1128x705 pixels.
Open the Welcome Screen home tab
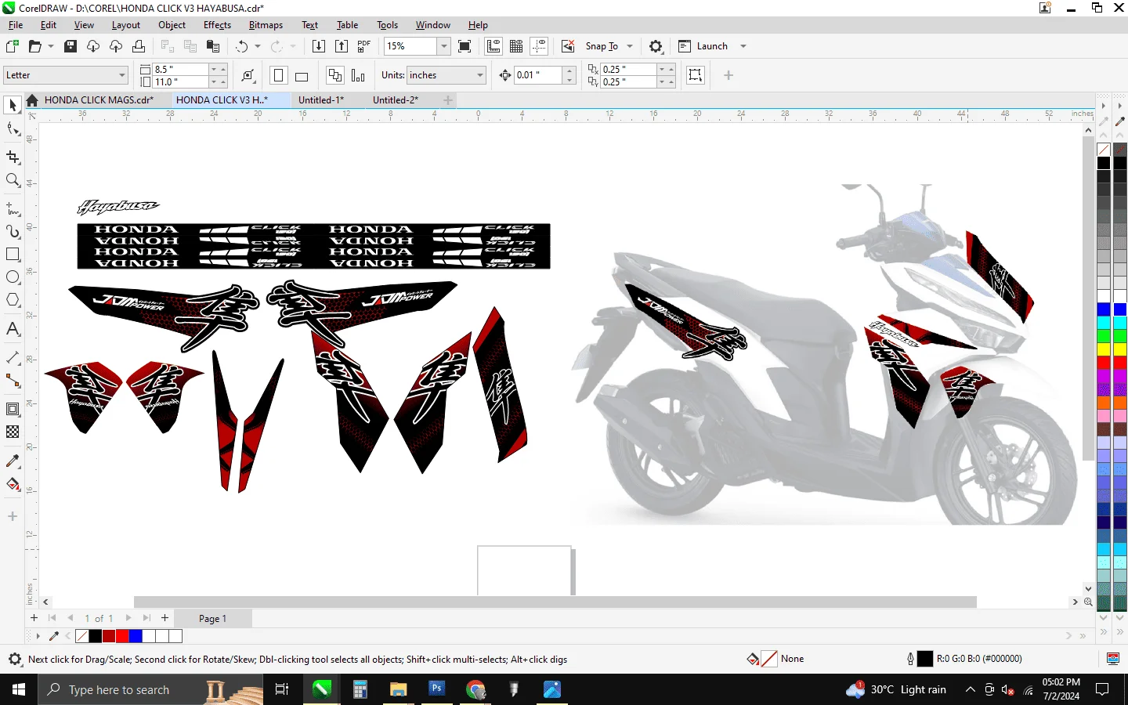tap(32, 100)
